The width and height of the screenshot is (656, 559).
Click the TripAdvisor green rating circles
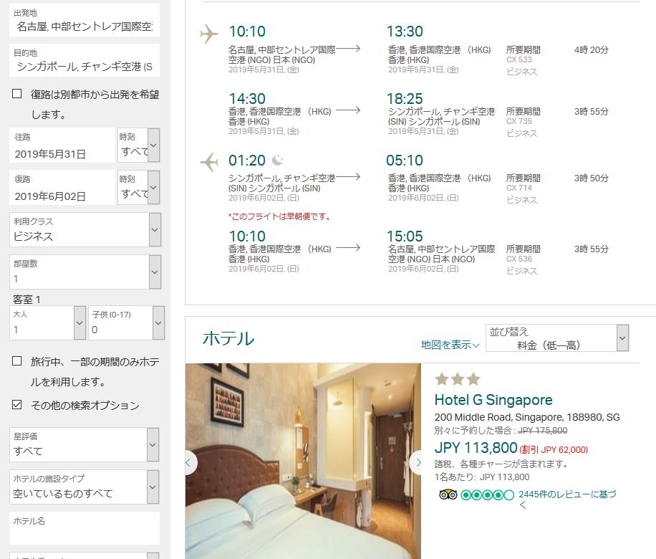(487, 495)
